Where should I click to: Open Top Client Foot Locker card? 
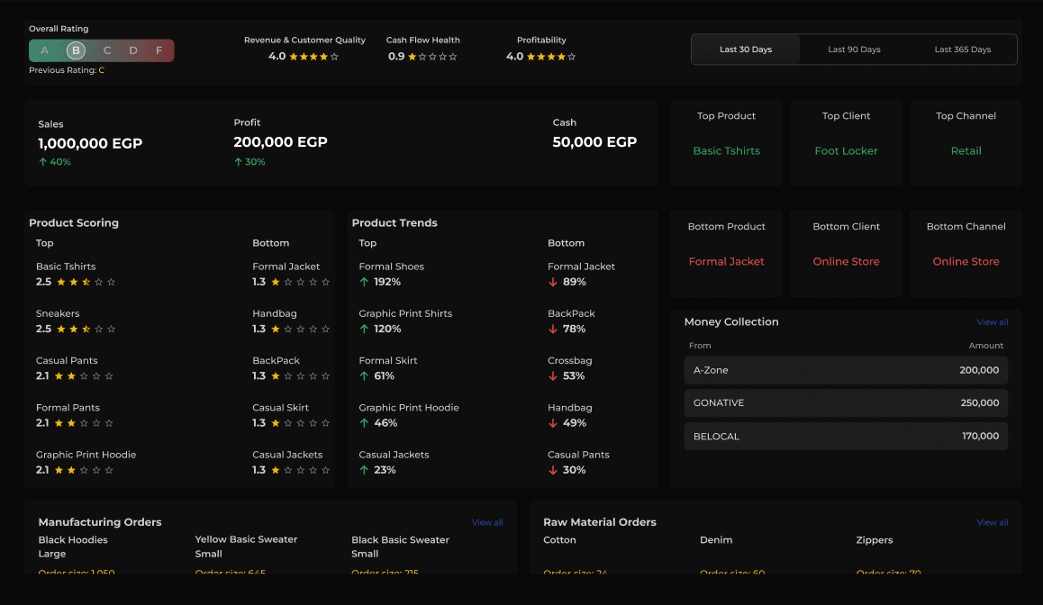[x=846, y=143]
